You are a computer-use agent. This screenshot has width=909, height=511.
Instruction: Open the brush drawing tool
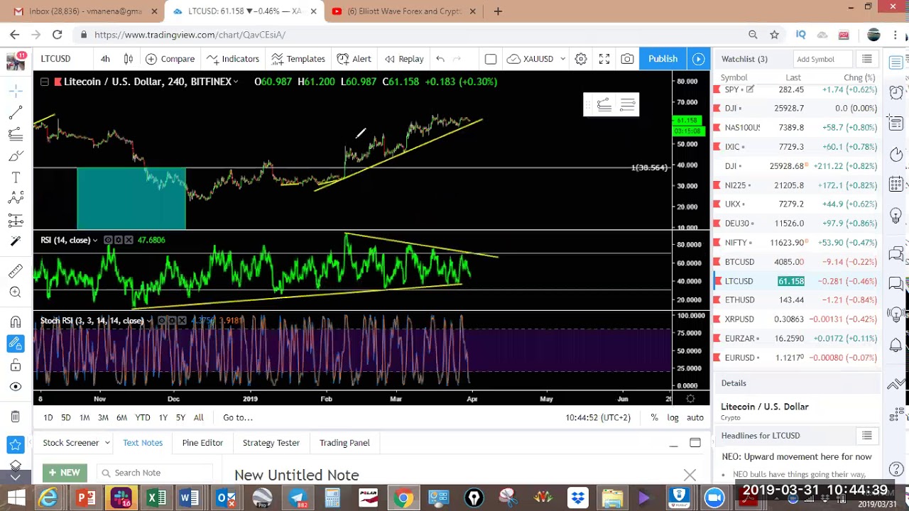coord(15,156)
